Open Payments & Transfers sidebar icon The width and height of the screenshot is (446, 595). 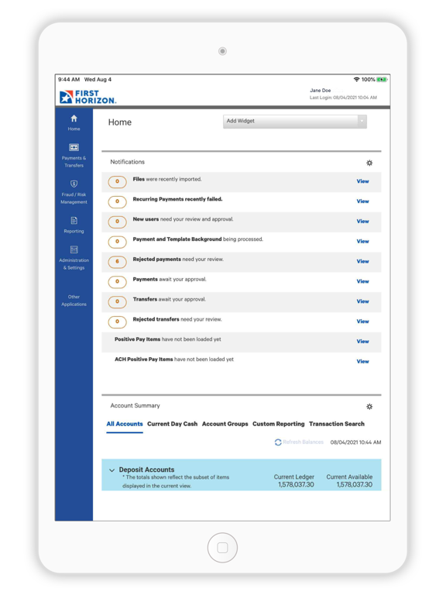tap(74, 147)
